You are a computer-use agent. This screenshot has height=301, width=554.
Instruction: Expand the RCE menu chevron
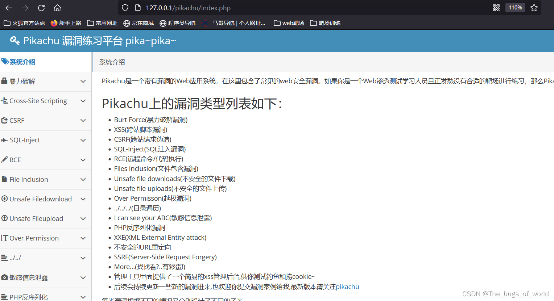click(83, 160)
